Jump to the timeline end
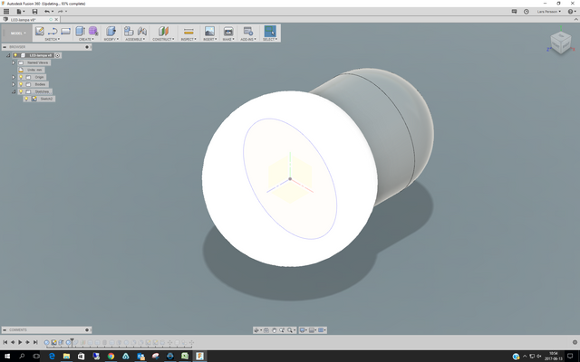The height and width of the screenshot is (362, 580). click(35, 342)
